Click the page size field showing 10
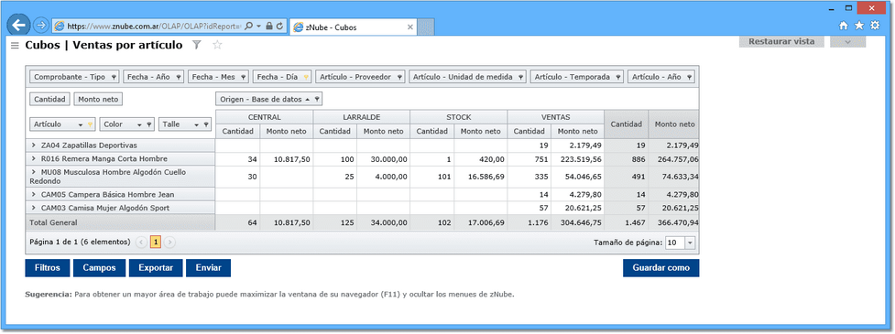Image resolution: width=895 pixels, height=334 pixels. (x=675, y=242)
